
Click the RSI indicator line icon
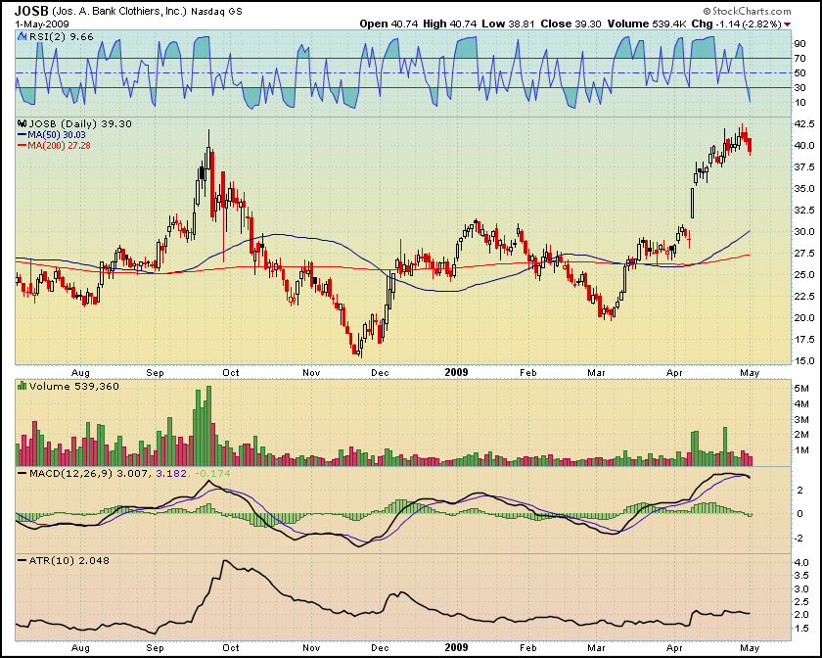click(x=22, y=37)
